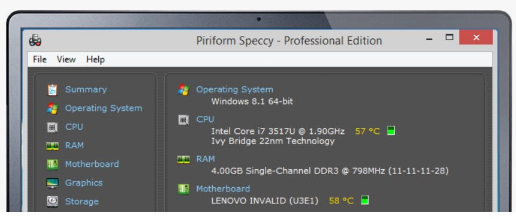Open the Help menu
Viewport: 516px width, 219px height.
95,59
